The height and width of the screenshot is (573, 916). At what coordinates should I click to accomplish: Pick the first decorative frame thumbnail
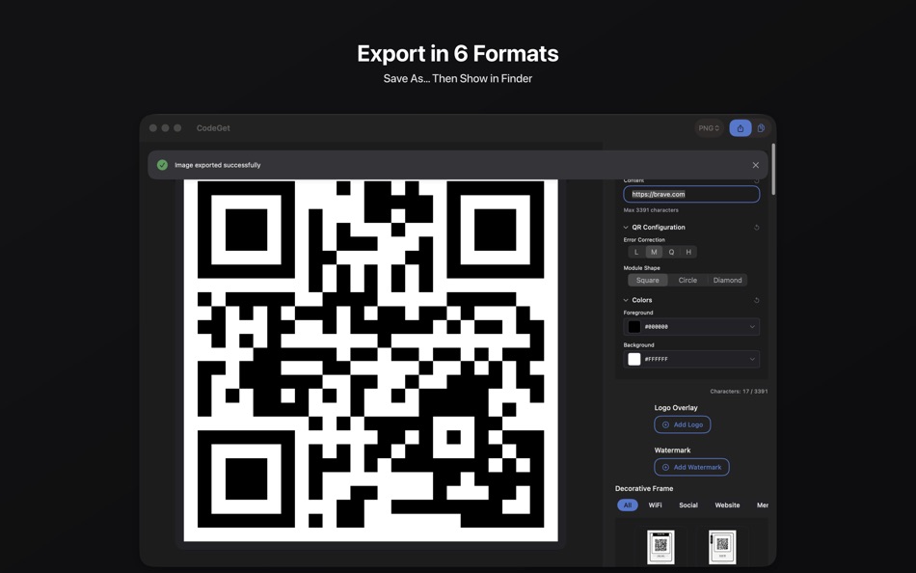(x=660, y=547)
